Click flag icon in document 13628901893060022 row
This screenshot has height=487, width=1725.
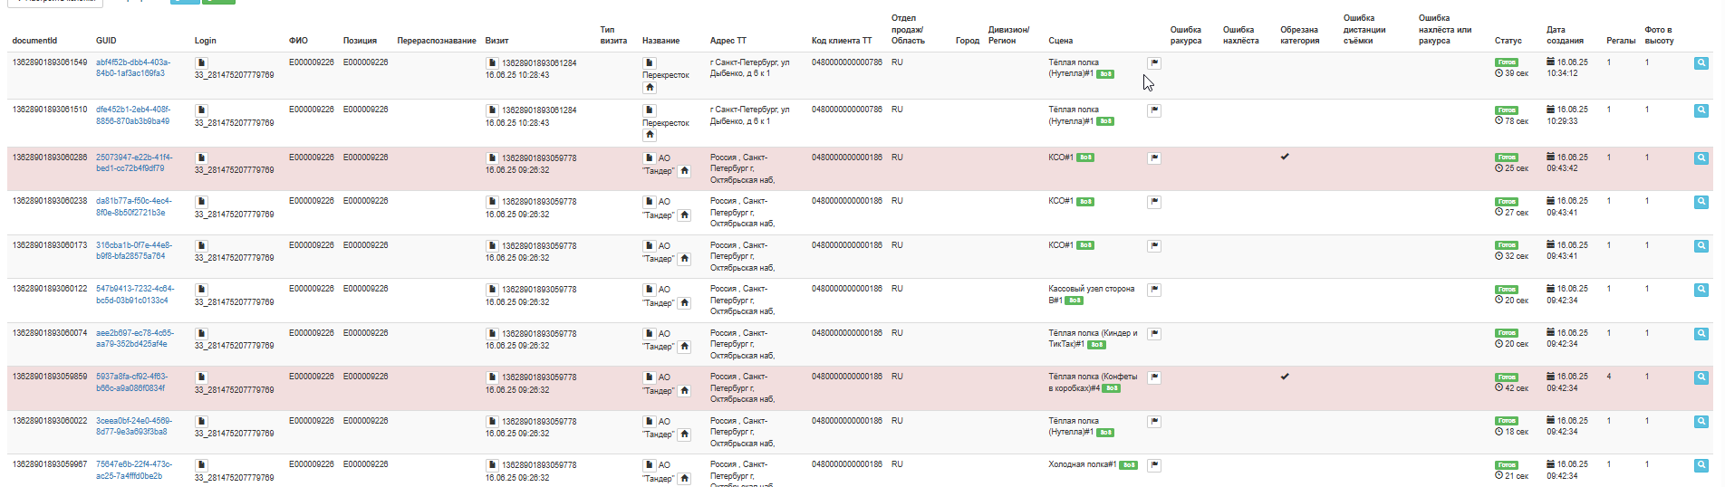pos(1154,422)
